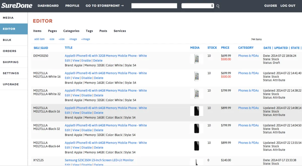This screenshot has width=302, height=166.
Task: Click the top search text field
Action: pos(154,6)
